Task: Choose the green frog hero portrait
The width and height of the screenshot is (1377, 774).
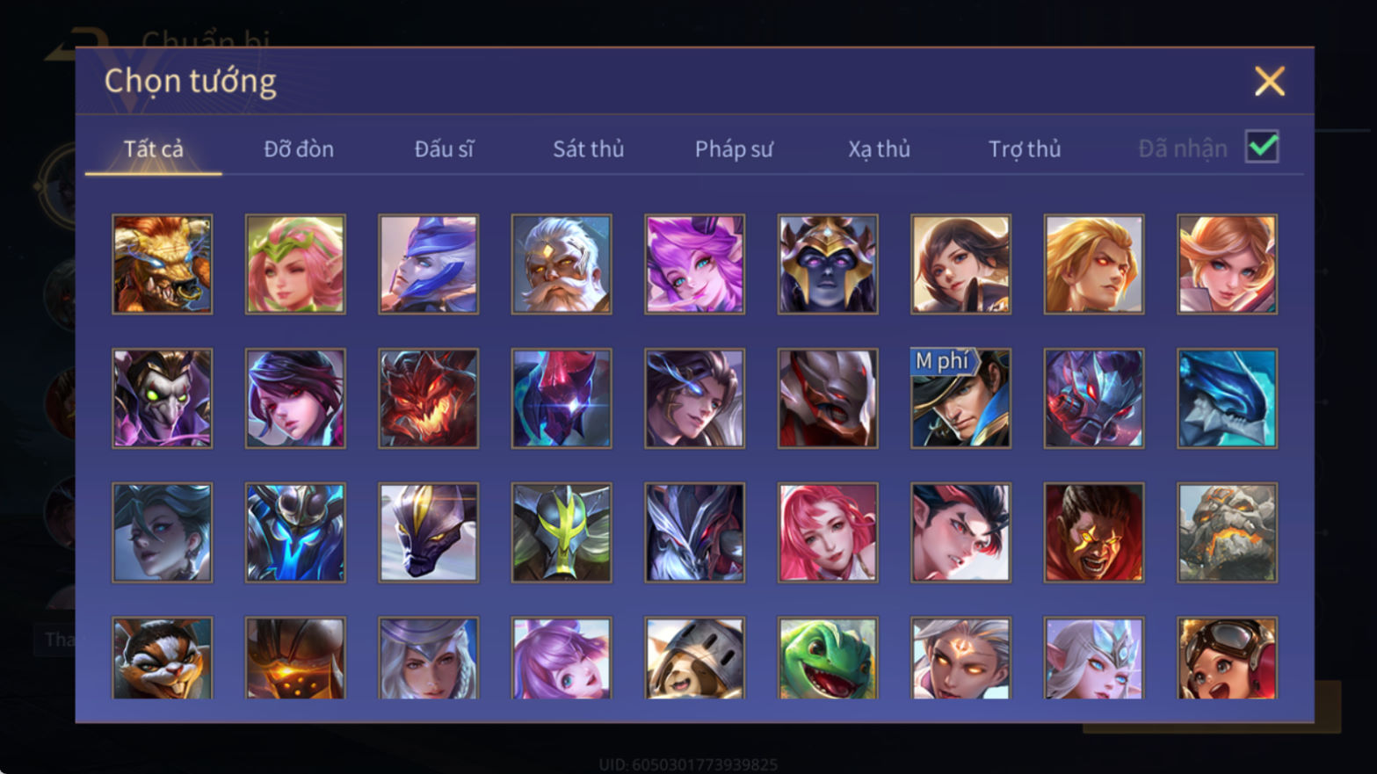Action: [828, 658]
